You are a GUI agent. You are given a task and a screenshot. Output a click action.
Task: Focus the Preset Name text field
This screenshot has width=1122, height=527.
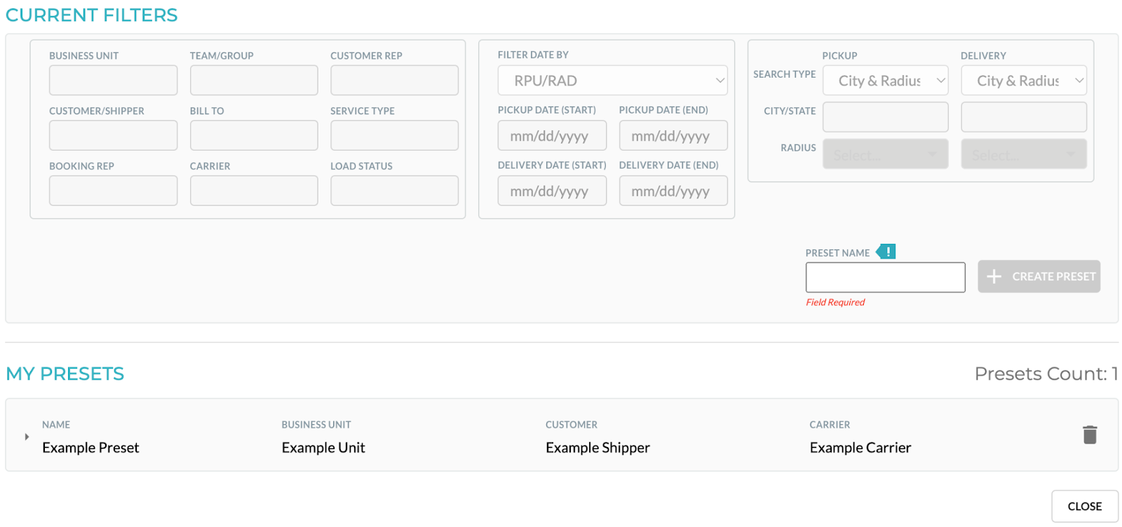pos(885,278)
